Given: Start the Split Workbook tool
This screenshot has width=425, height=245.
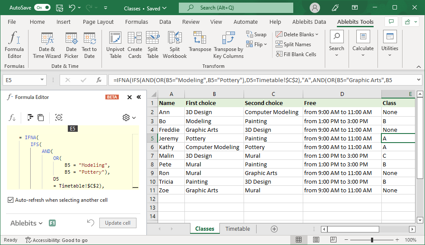Looking at the screenshot, I should (174, 45).
